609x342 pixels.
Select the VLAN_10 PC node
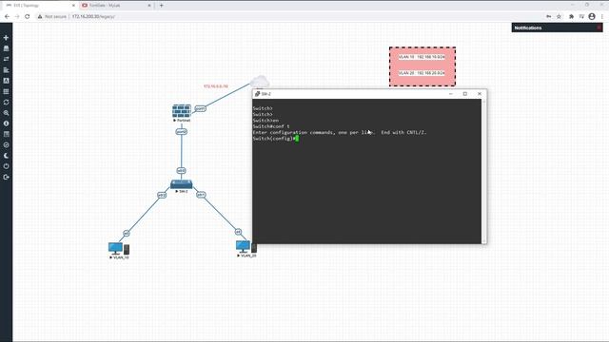tap(118, 249)
